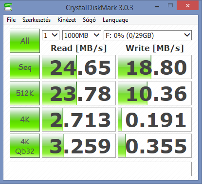This screenshot has height=184, width=202.
Task: Click the CrystalDiskMark app icon in title bar
Action: click(8, 7)
